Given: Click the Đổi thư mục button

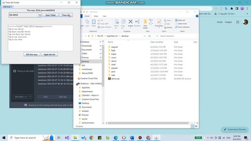Looking at the screenshot, I should tap(32, 54).
